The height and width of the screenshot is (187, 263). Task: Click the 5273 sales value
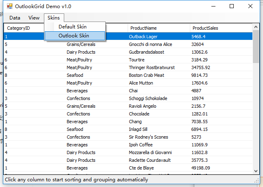[x=196, y=137]
